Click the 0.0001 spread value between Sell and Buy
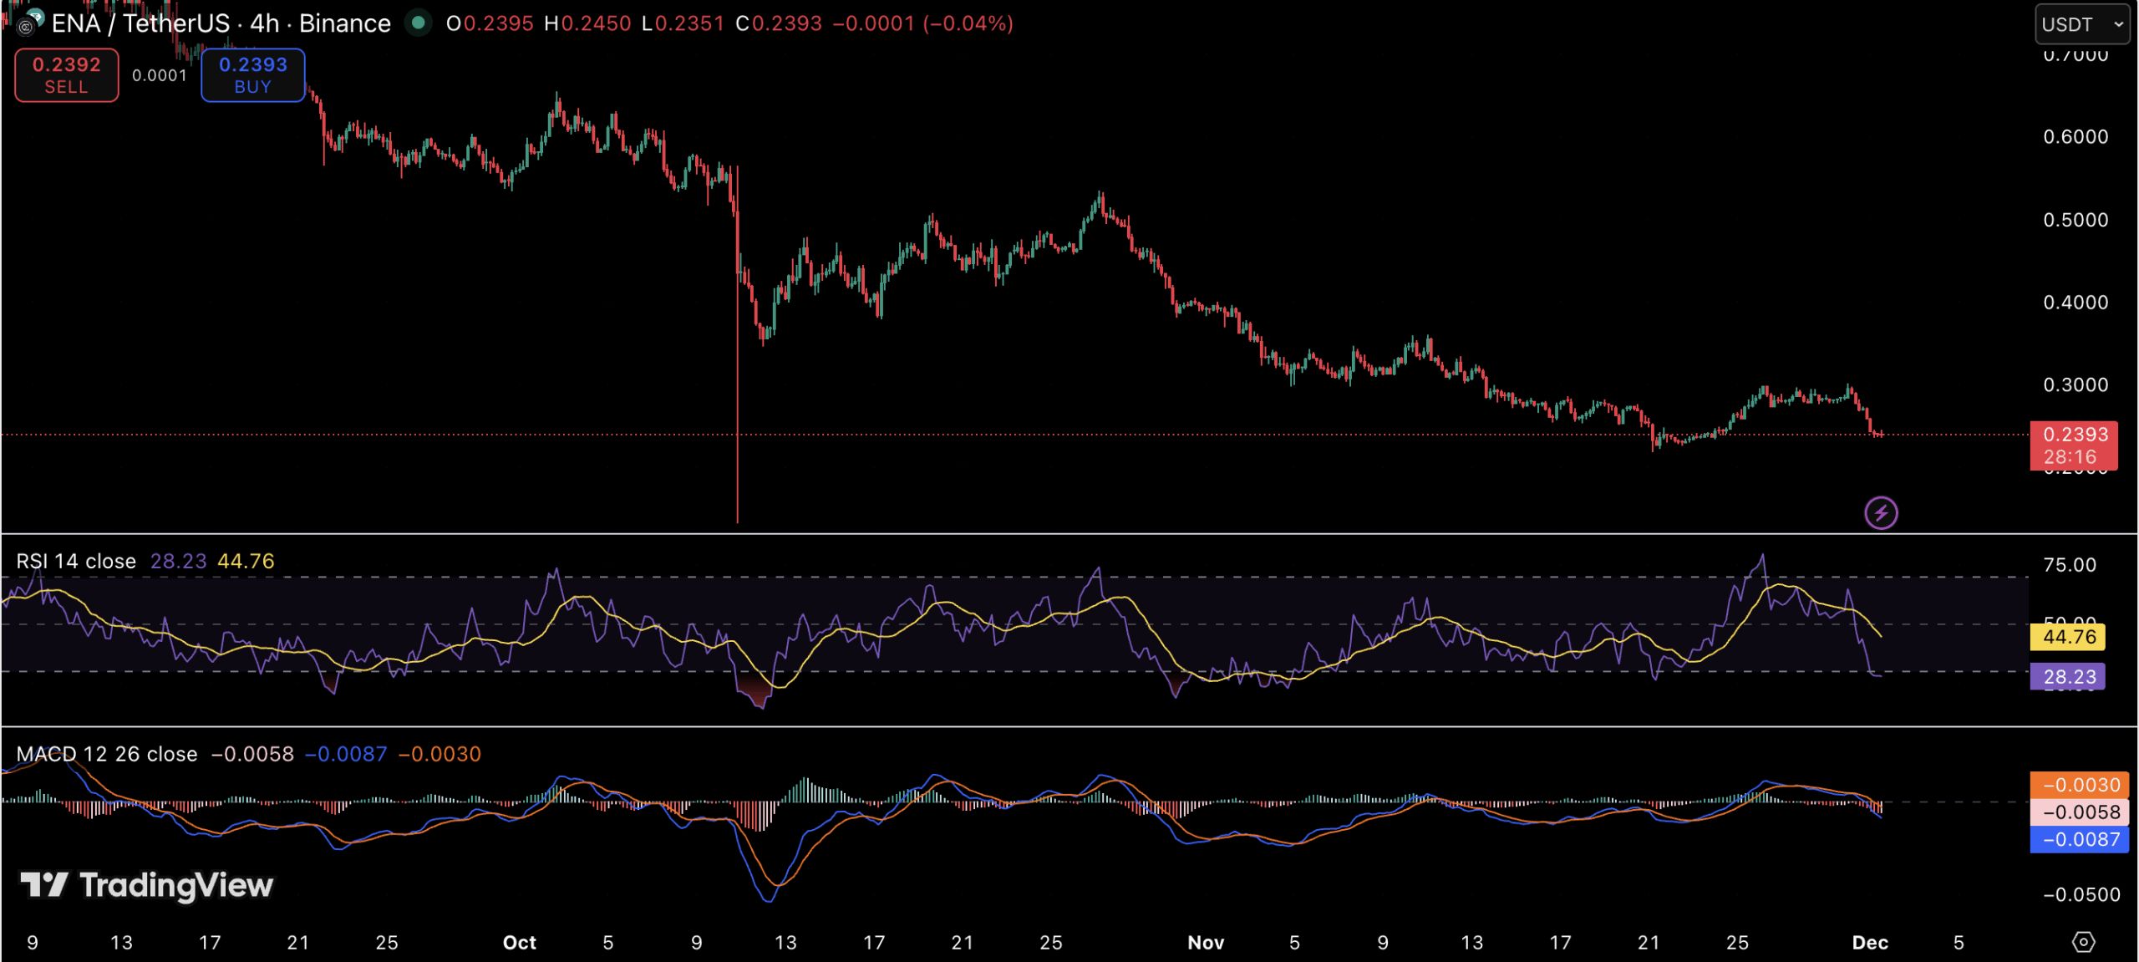 pyautogui.click(x=160, y=75)
